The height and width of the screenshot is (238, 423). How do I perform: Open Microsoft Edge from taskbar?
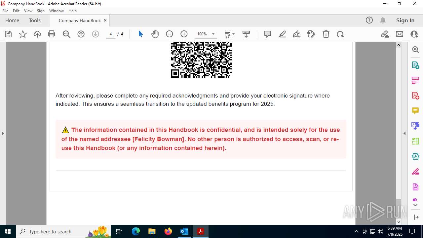(x=136, y=231)
